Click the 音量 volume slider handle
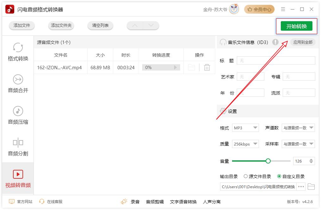 click(268, 161)
